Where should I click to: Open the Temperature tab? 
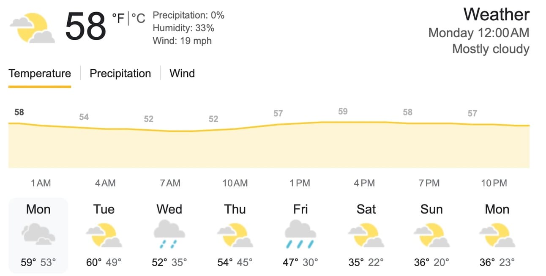pos(40,74)
